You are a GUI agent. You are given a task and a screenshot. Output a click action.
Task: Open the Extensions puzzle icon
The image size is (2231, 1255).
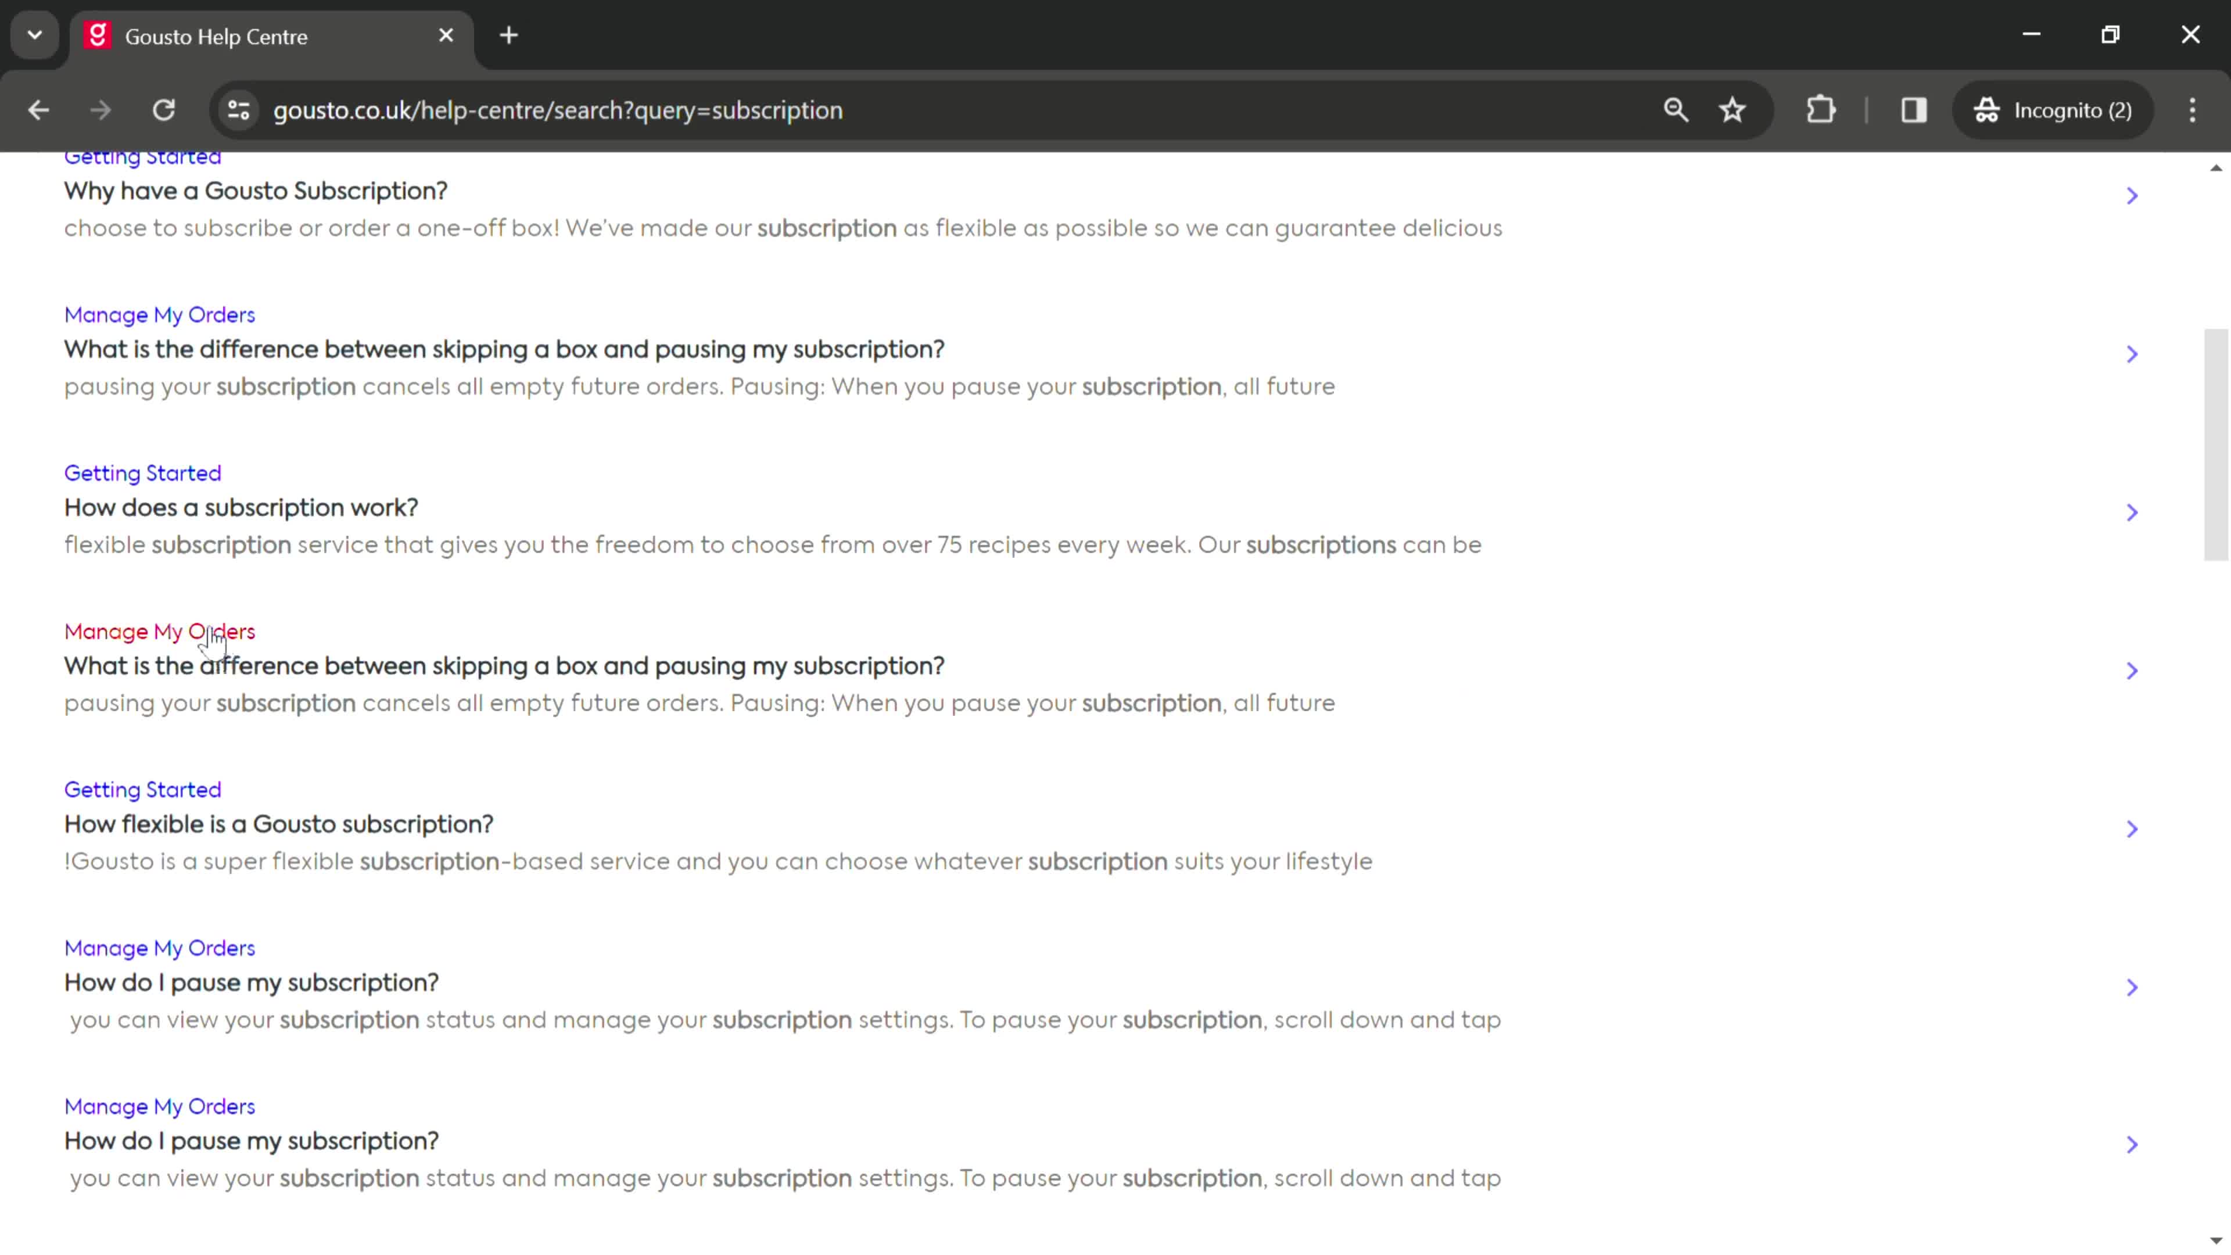point(1821,110)
